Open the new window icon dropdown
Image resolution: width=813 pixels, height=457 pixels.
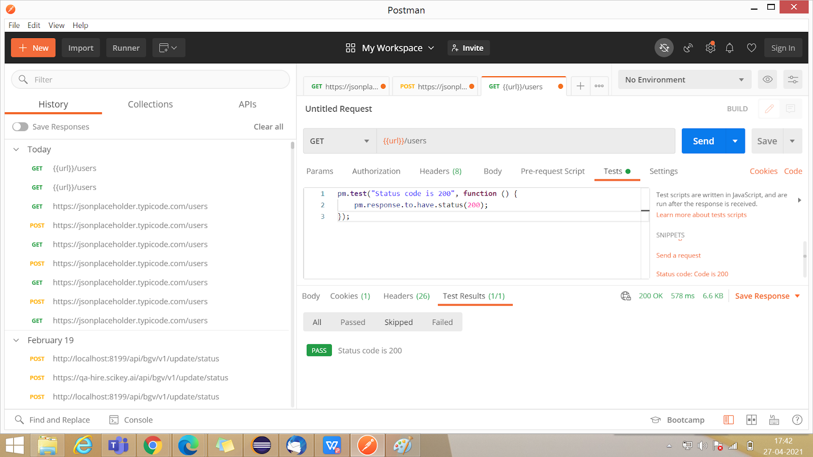(x=168, y=48)
